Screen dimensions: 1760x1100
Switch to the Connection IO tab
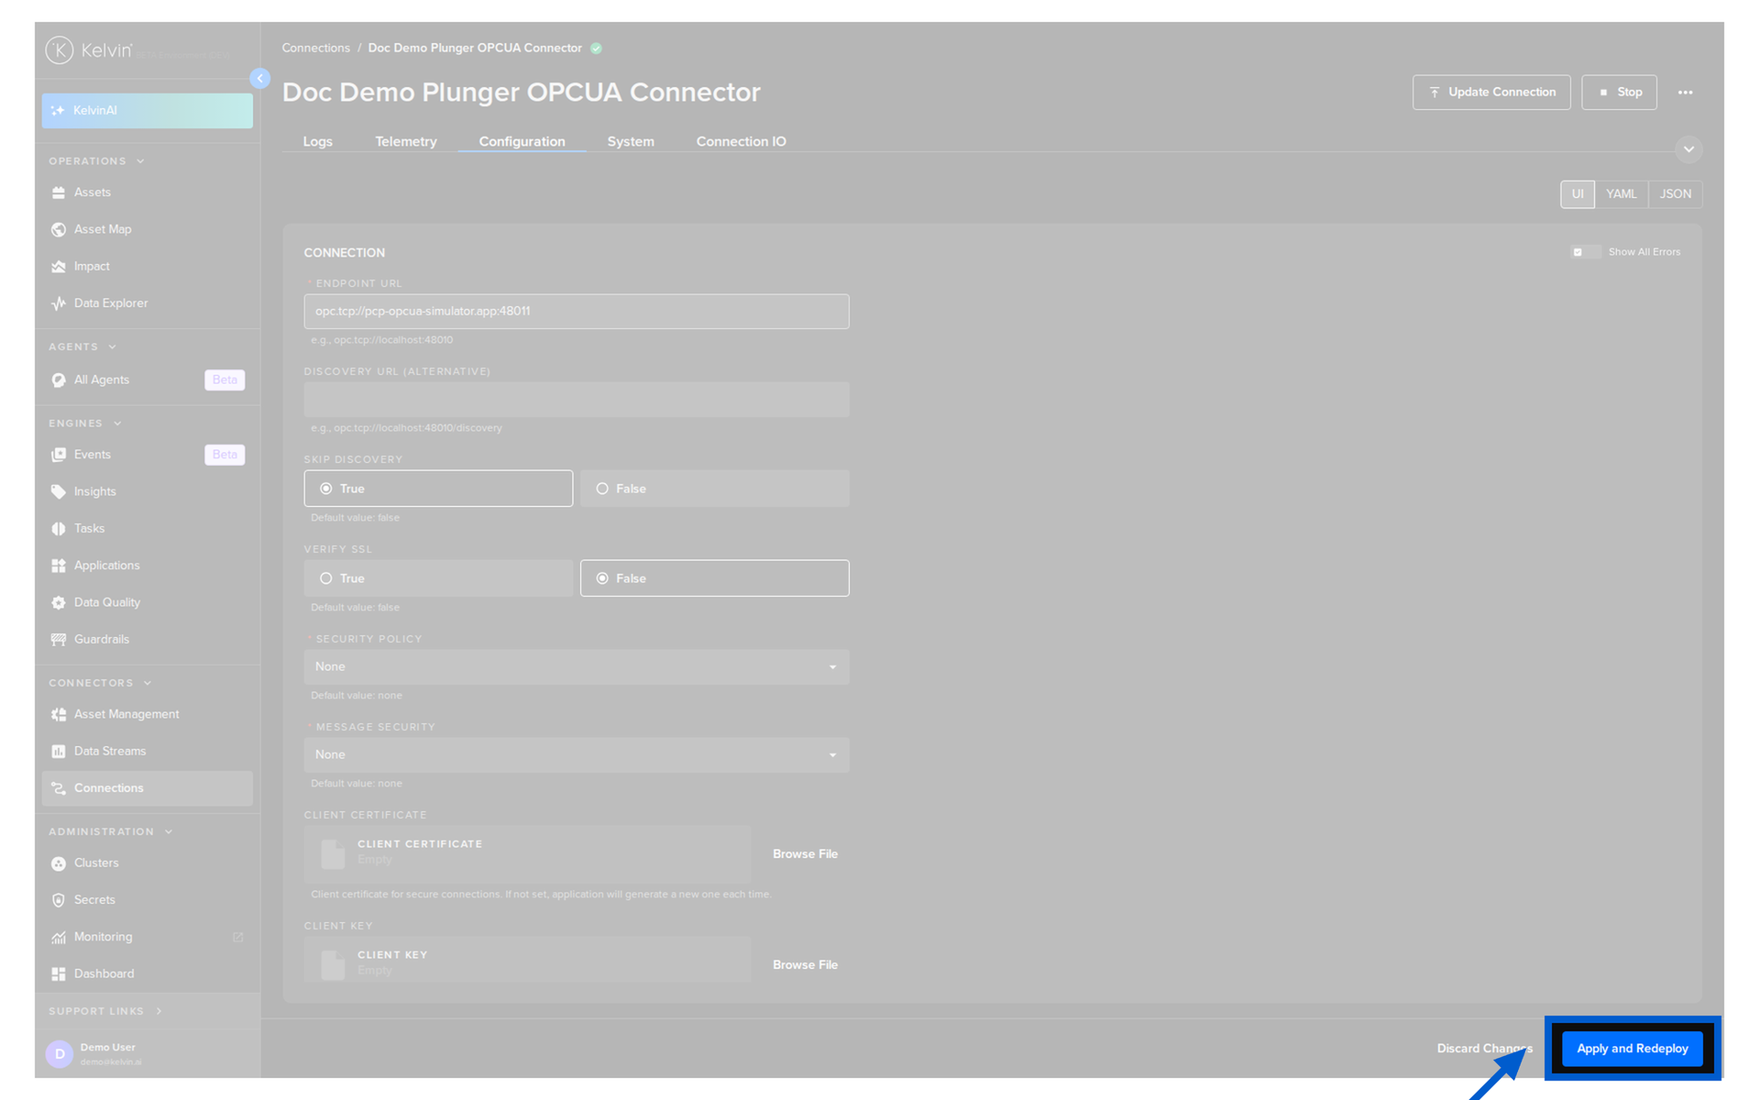[741, 141]
